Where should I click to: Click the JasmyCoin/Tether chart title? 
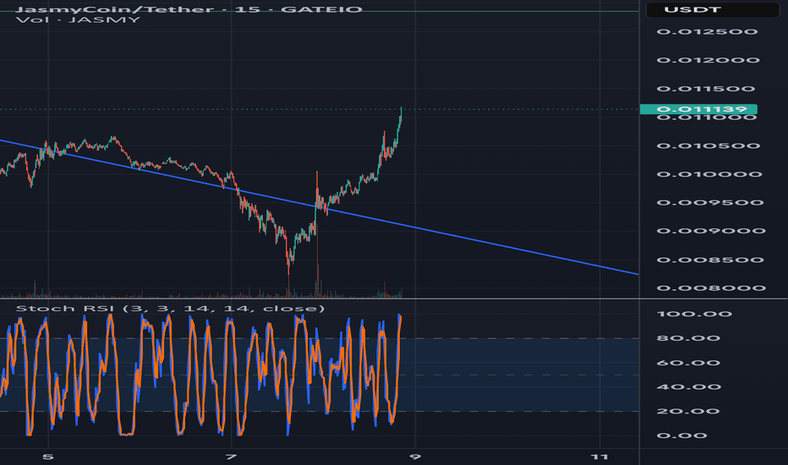pyautogui.click(x=189, y=9)
